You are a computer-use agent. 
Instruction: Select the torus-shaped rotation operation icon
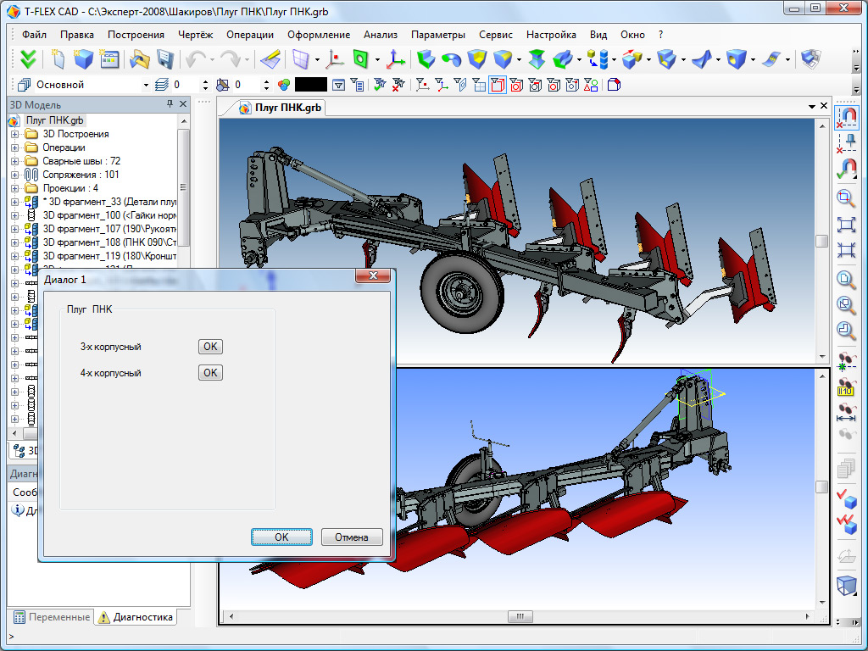(451, 58)
